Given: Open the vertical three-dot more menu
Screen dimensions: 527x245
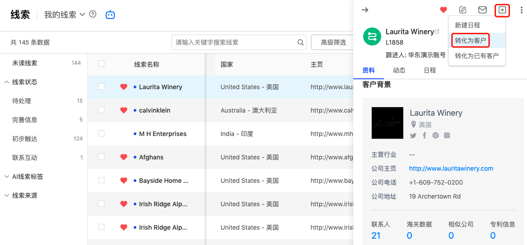Looking at the screenshot, I should click(521, 10).
